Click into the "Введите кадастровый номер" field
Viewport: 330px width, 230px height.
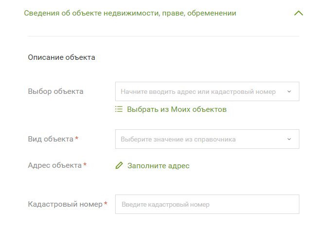pos(207,205)
